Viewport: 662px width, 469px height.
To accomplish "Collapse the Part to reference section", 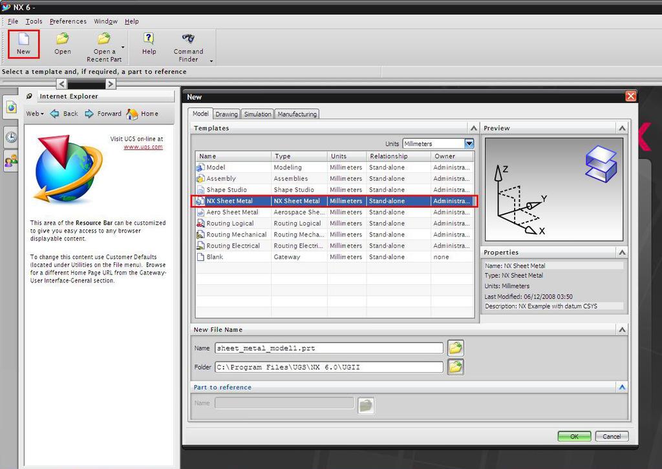I will (622, 387).
